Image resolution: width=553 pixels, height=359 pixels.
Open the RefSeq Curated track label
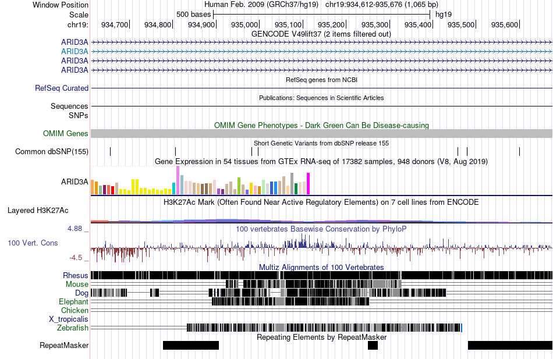[62, 88]
